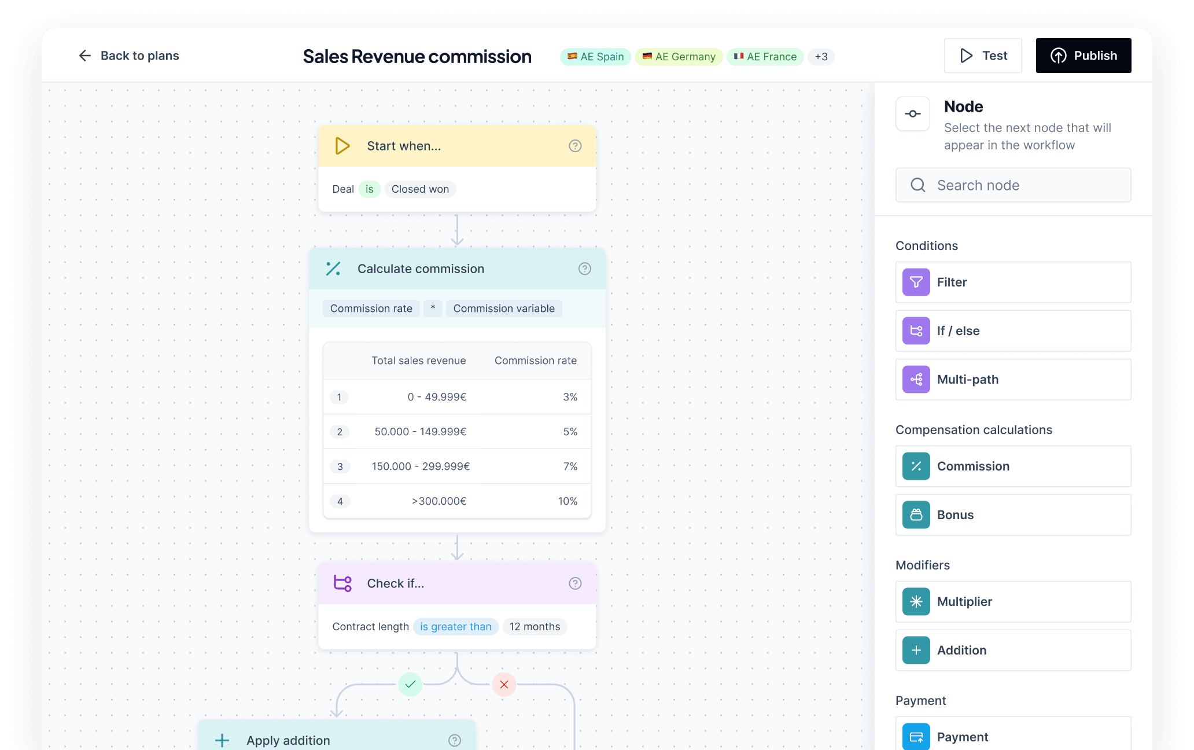
Task: Click the Payment card icon
Action: 916,737
